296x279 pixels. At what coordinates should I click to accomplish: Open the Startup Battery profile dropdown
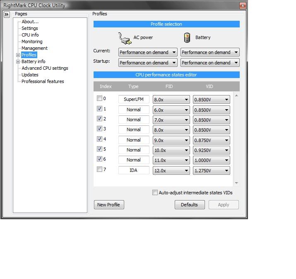pos(210,63)
